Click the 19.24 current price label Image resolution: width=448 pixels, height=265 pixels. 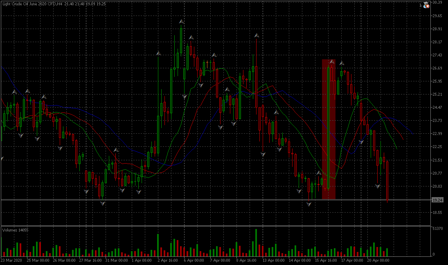click(437, 200)
